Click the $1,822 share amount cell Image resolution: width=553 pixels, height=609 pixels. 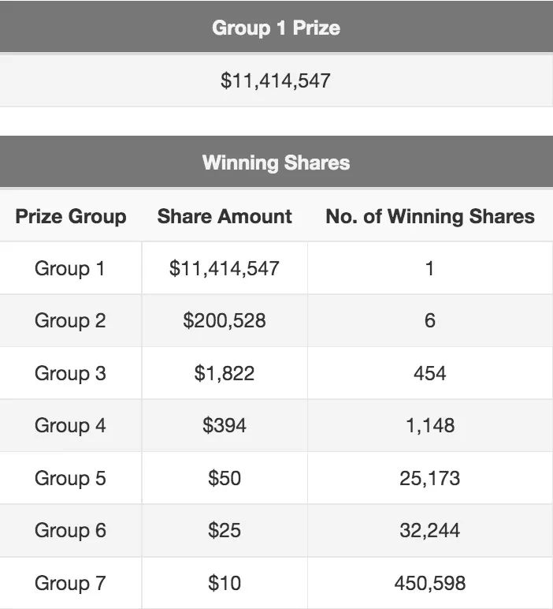pos(225,373)
